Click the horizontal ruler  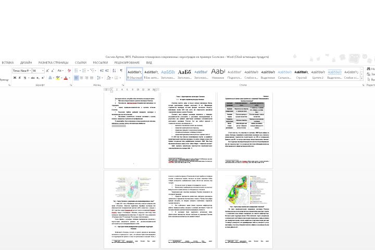coord(132,90)
